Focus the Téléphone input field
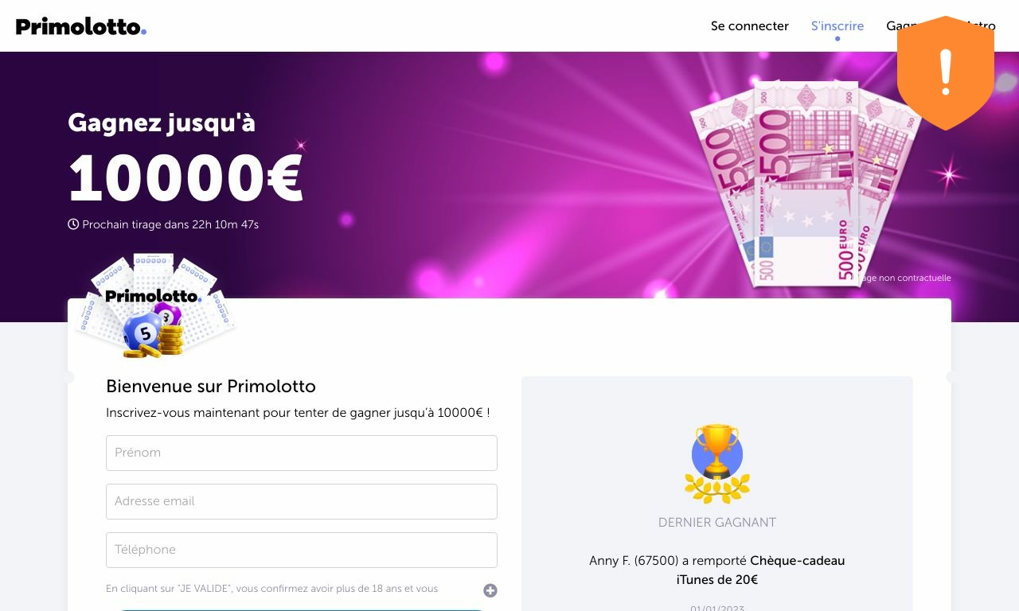Image resolution: width=1019 pixels, height=611 pixels. pyautogui.click(x=302, y=550)
